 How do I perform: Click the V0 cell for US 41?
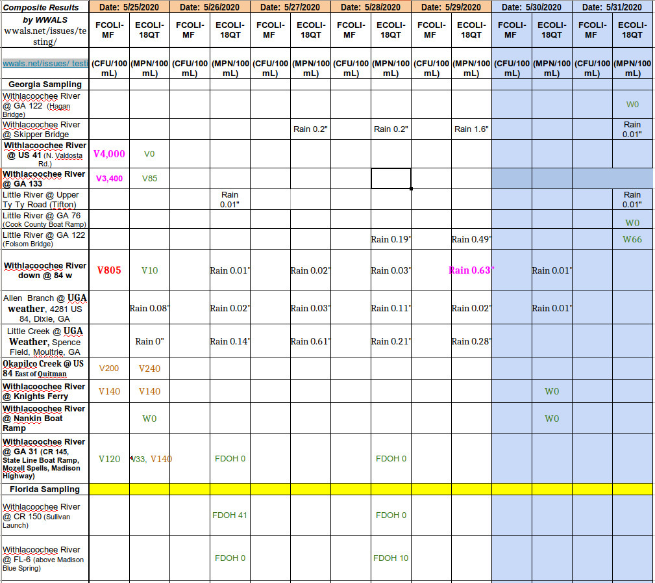149,154
